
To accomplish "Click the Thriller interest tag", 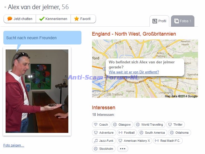I will click(175, 125).
